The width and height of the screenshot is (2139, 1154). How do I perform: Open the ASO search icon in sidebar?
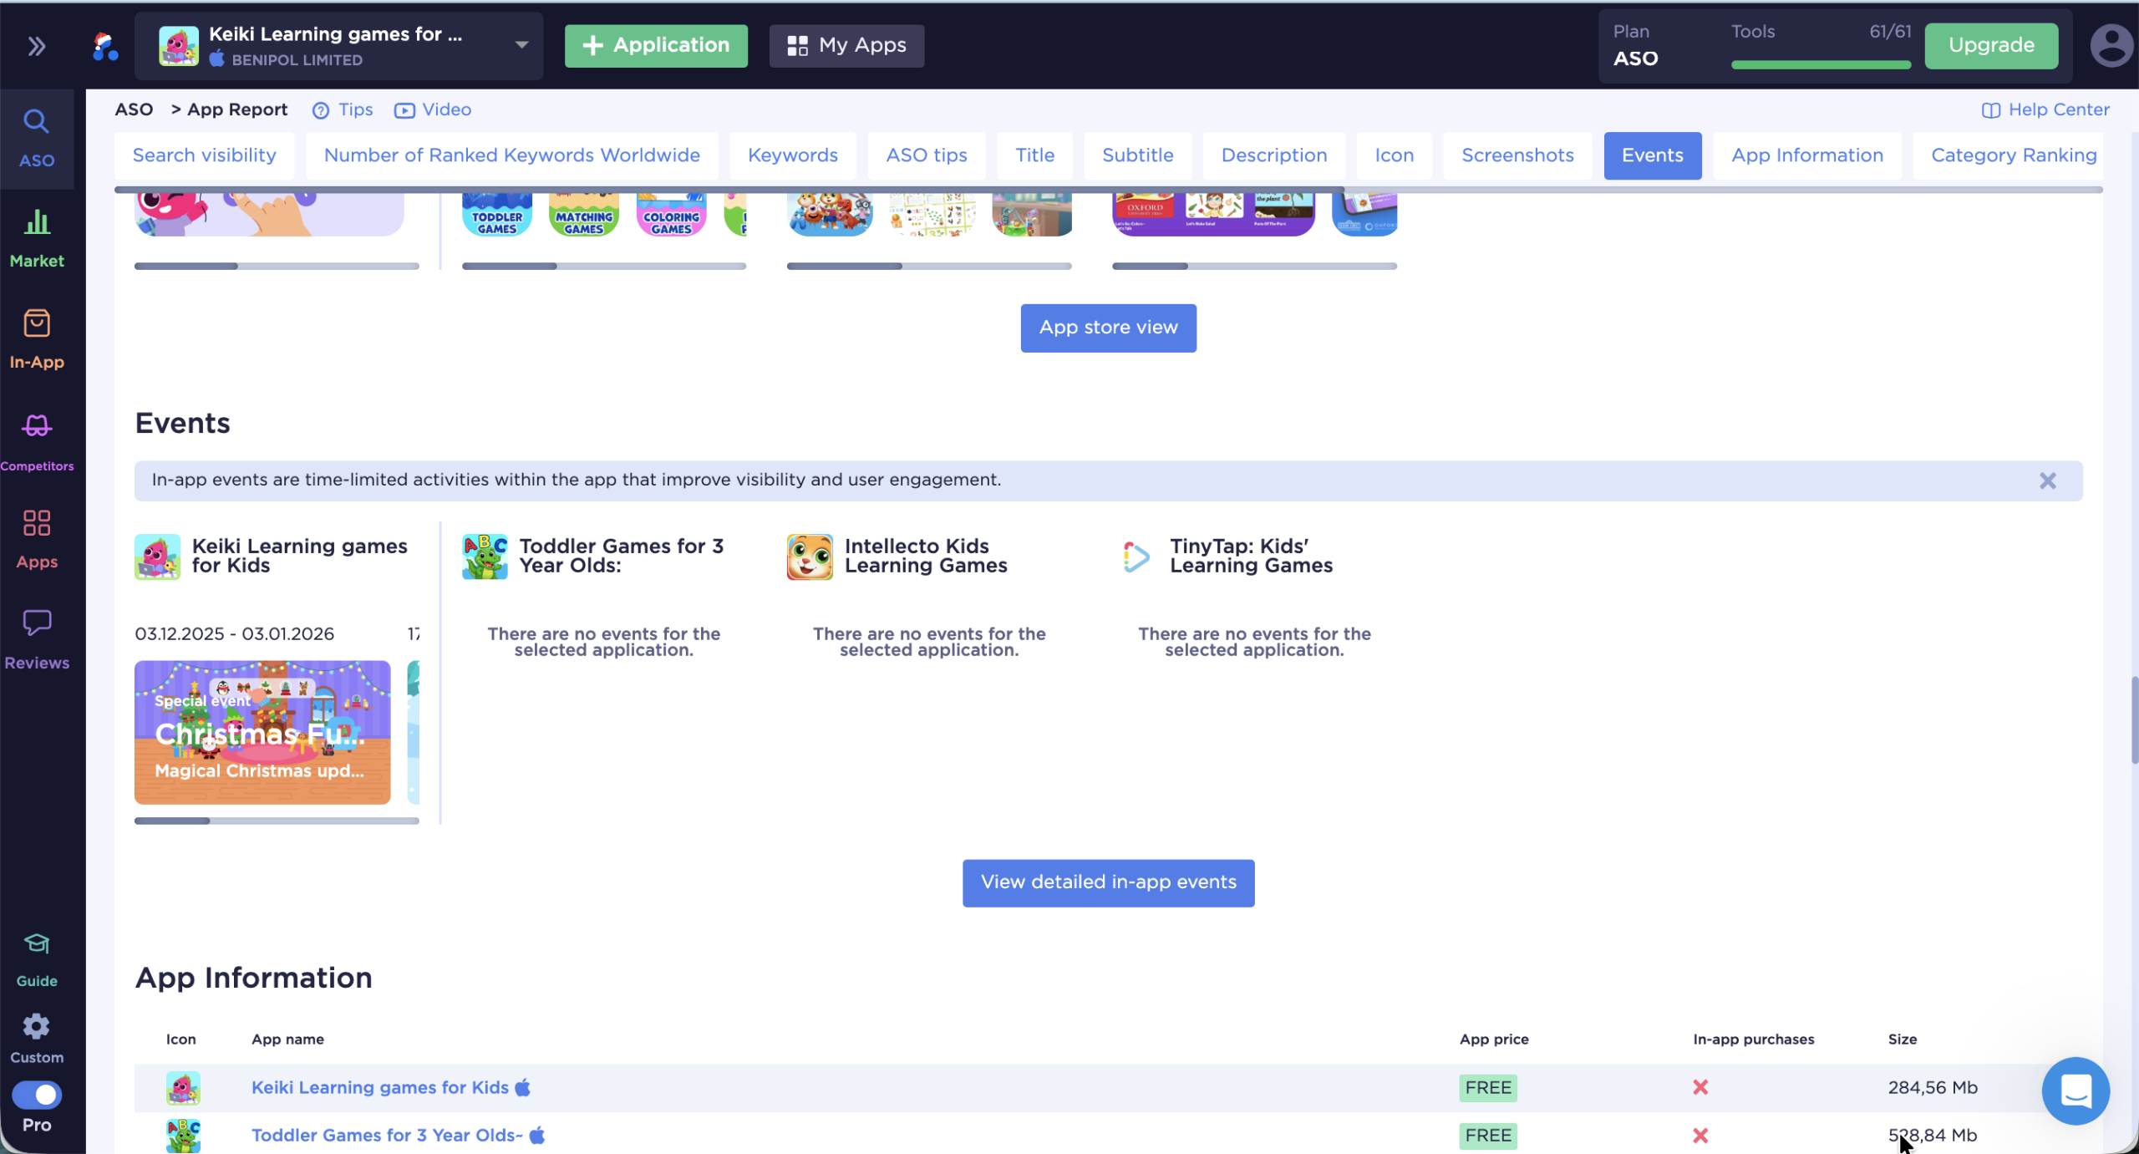(36, 122)
